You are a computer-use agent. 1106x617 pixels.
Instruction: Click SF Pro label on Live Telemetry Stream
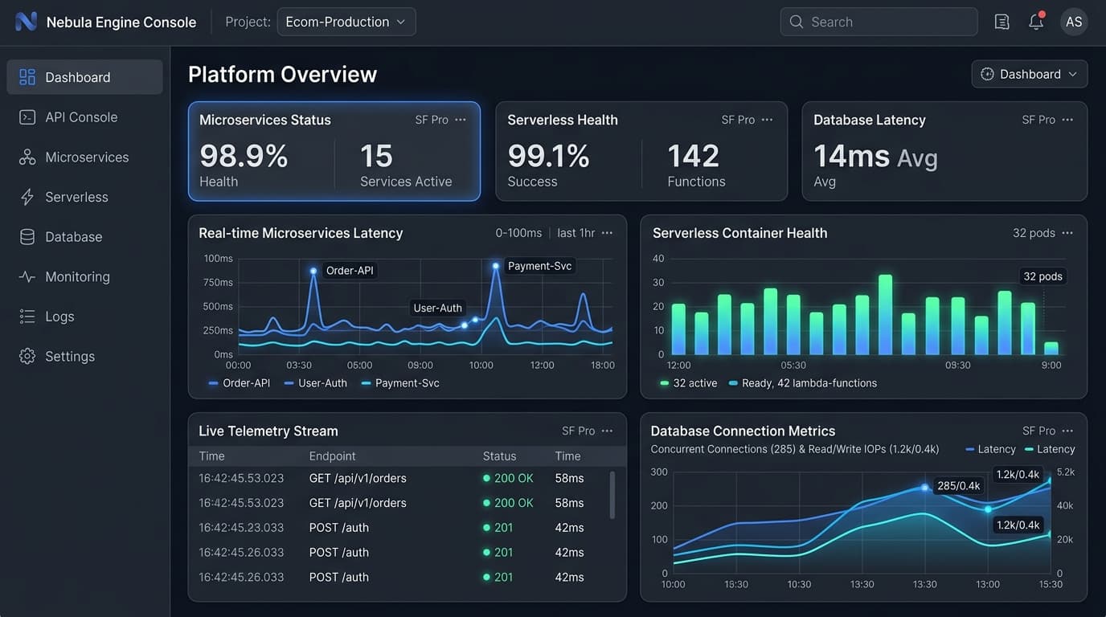pos(579,431)
